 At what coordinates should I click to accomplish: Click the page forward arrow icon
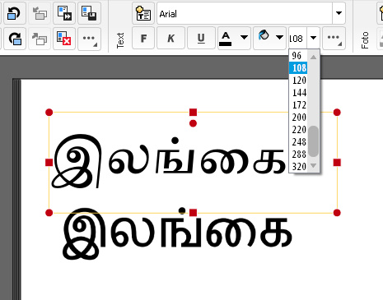click(x=64, y=13)
